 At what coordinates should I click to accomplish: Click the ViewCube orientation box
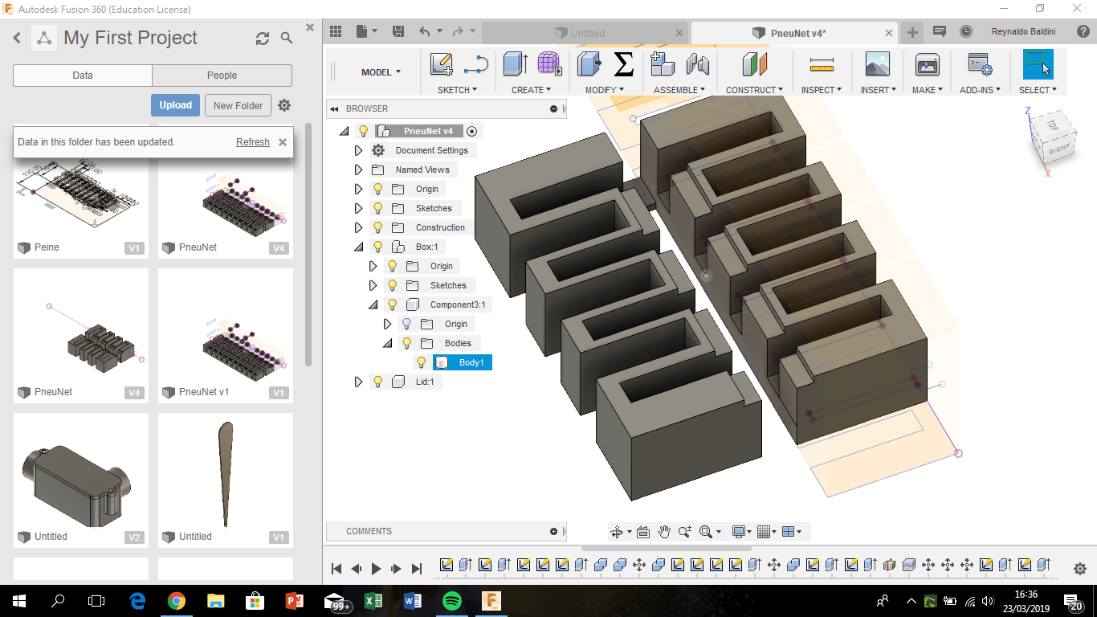[x=1054, y=138]
